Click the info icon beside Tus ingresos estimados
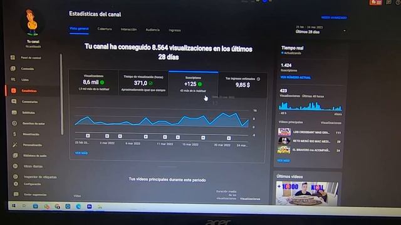 258,79
